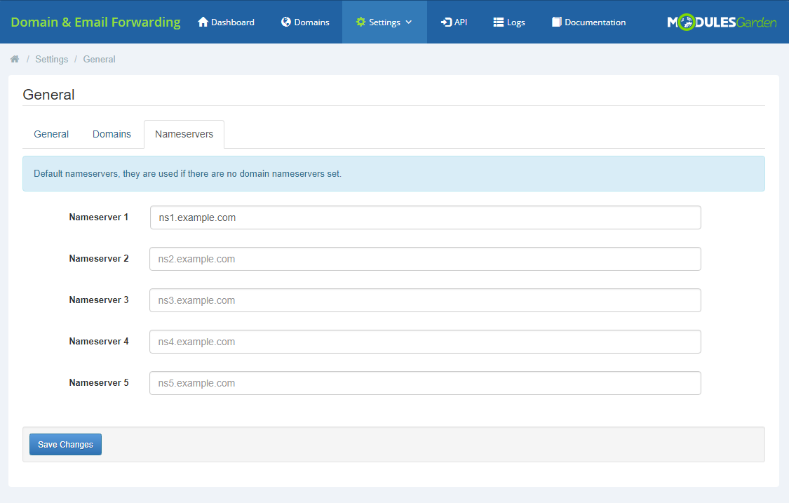789x503 pixels.
Task: Switch to the General tab
Action: coord(51,134)
